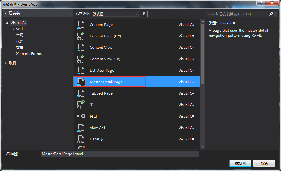Click the HTML 页 template icon

(81, 139)
